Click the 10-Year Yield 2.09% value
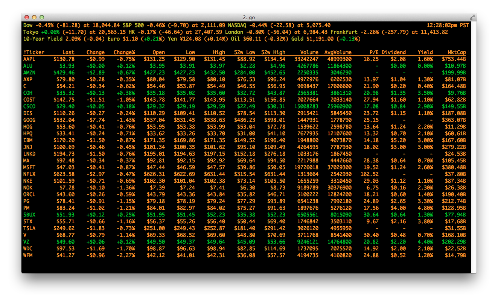The height and width of the screenshot is (303, 498). tap(73, 39)
